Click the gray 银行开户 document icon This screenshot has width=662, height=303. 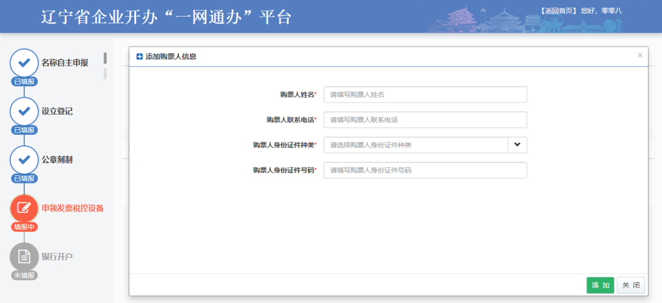click(24, 256)
